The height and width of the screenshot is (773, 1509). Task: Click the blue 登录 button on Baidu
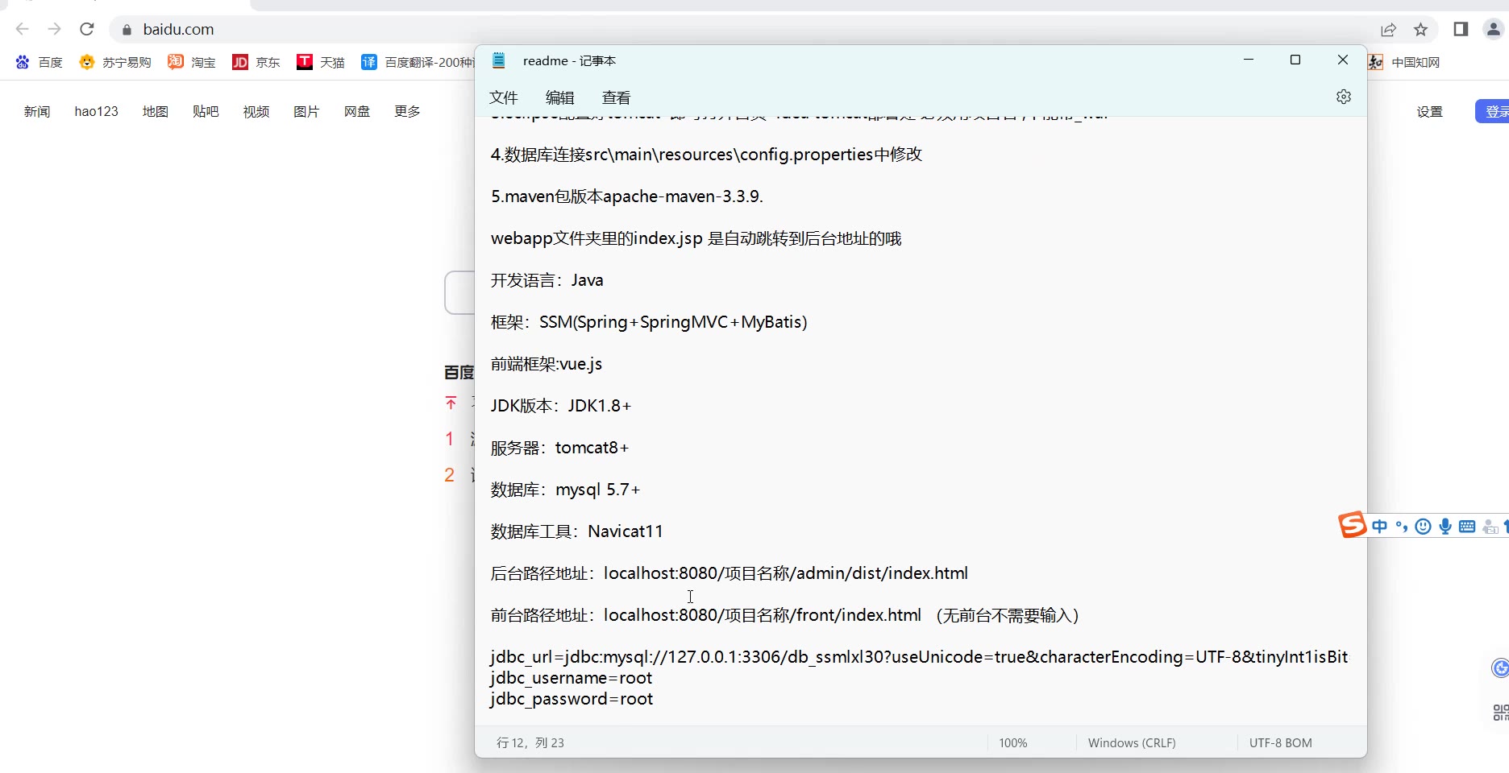click(x=1493, y=111)
